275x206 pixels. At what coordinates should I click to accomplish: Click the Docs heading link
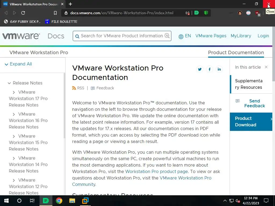56,36
